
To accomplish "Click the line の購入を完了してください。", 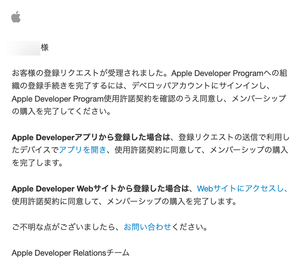I will [x=61, y=111].
